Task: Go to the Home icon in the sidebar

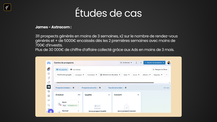Action: point(49,73)
